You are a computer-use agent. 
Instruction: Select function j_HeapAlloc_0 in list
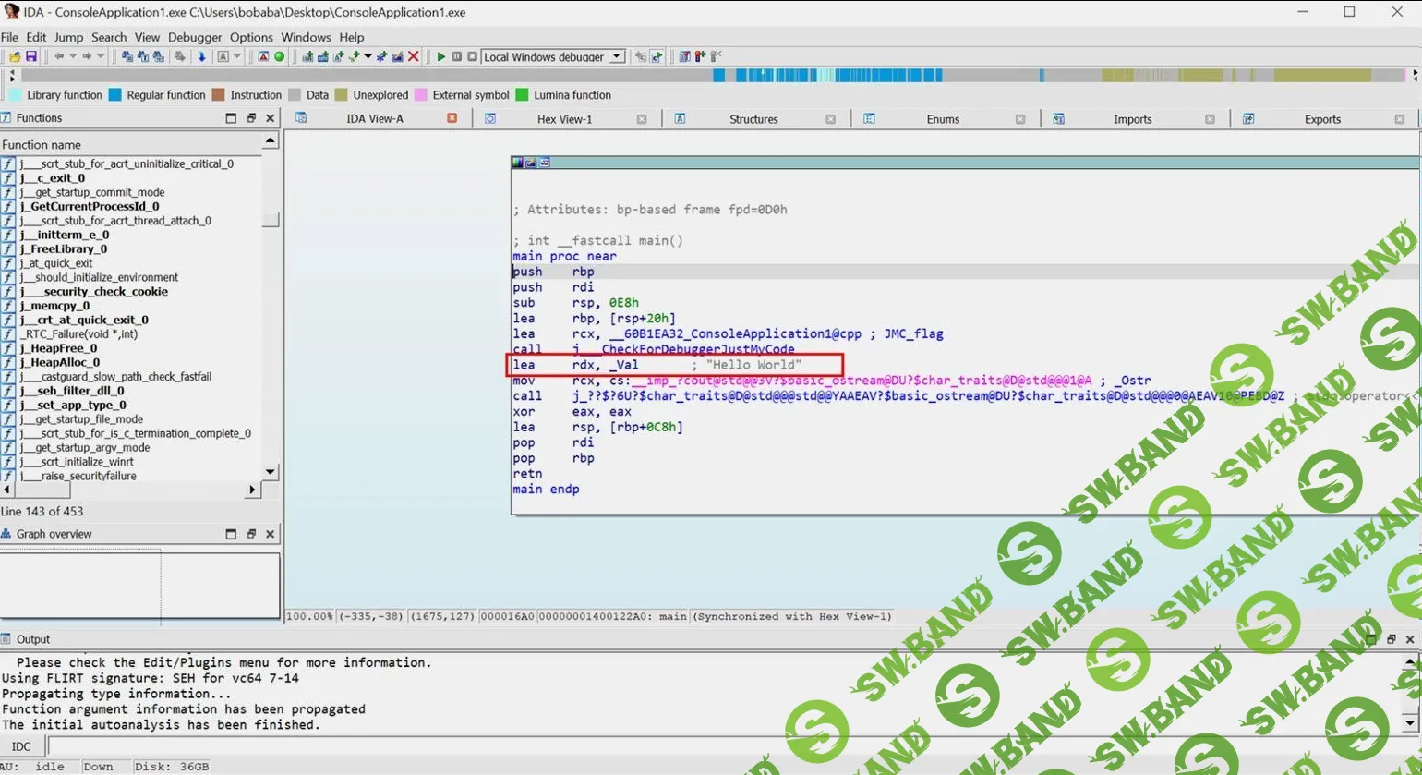[59, 362]
